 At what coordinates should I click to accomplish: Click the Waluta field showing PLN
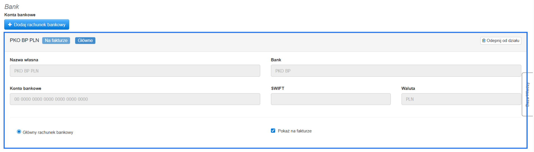pyautogui.click(x=461, y=99)
